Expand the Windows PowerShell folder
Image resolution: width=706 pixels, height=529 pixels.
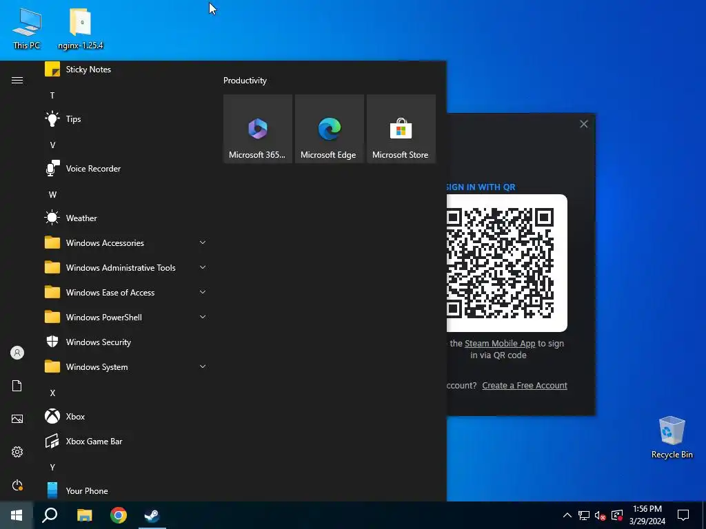[x=125, y=317]
